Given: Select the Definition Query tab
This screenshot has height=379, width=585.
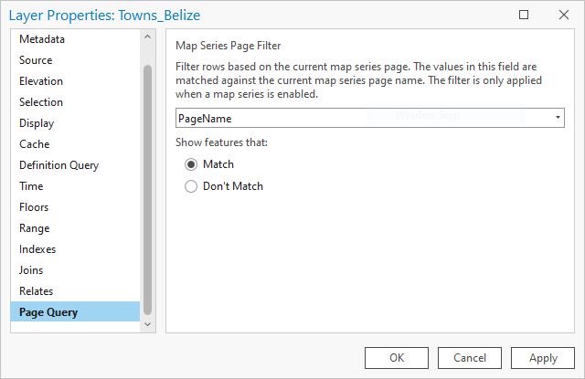Looking at the screenshot, I should 58,165.
